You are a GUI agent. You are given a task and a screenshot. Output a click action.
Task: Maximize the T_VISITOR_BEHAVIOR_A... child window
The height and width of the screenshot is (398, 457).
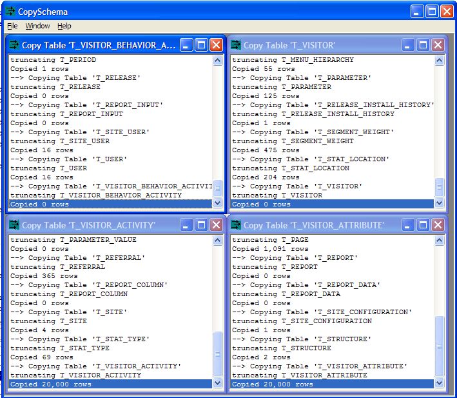click(201, 45)
